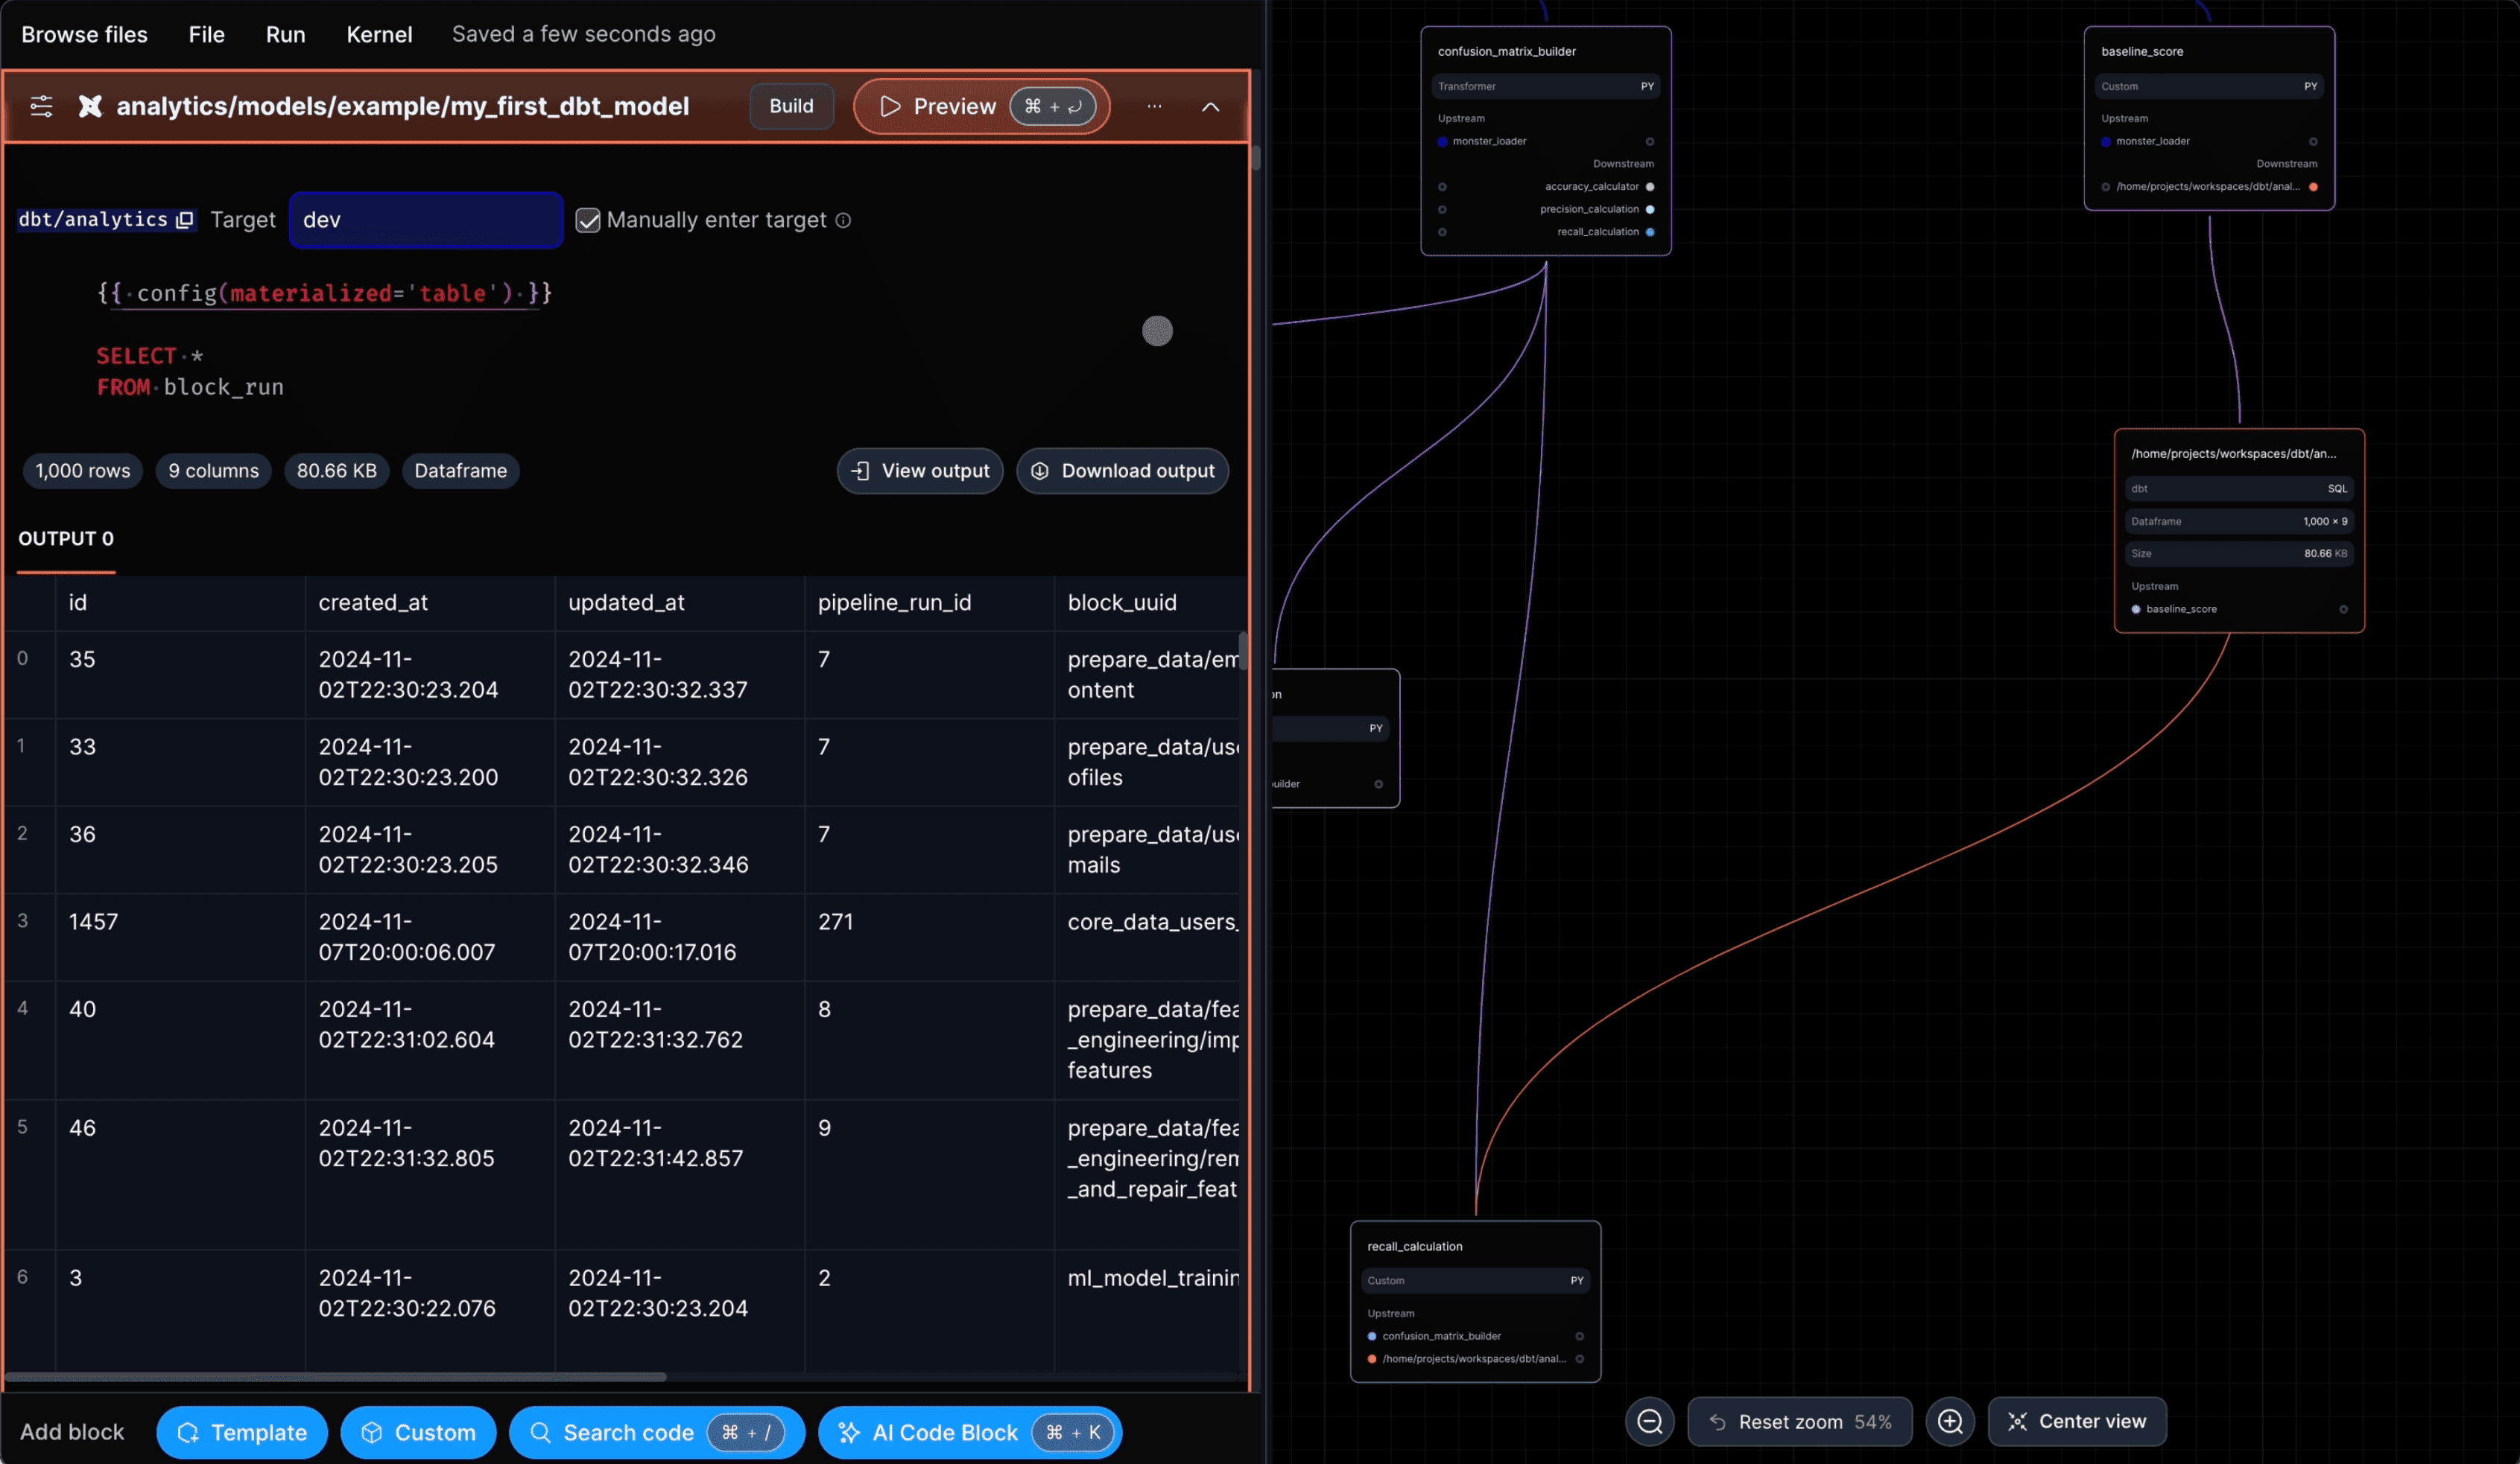Click the Dataframe badge
The width and height of the screenshot is (2520, 1464).
click(x=460, y=471)
